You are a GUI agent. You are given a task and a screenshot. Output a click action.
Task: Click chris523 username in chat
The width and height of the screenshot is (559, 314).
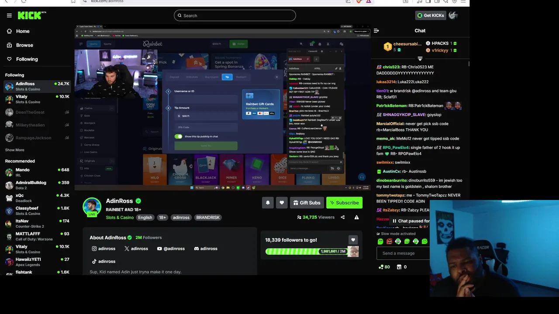391,67
